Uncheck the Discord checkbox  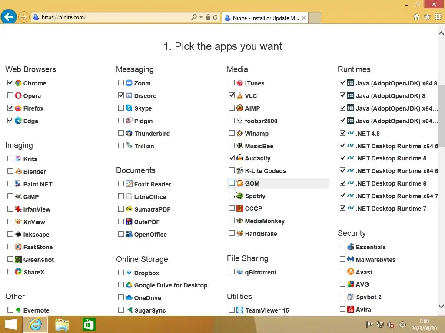click(x=121, y=95)
